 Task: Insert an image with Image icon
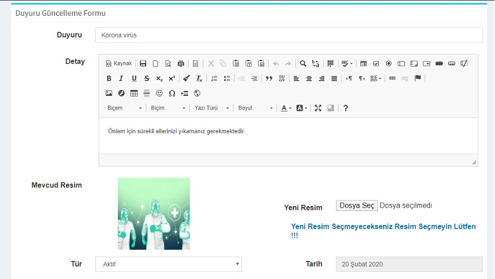109,93
